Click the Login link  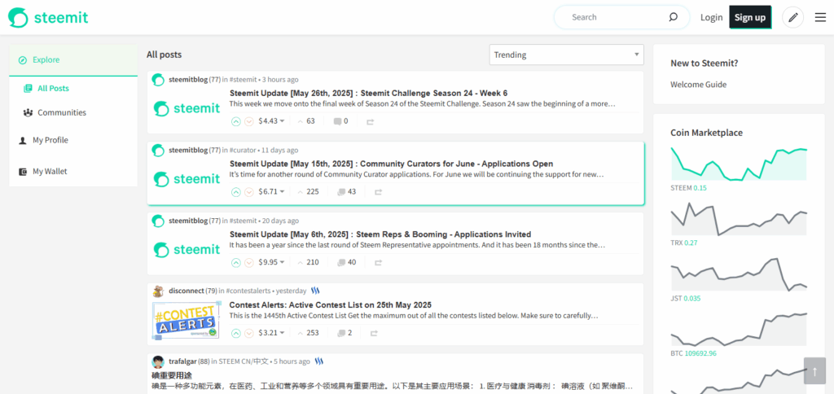pos(711,17)
